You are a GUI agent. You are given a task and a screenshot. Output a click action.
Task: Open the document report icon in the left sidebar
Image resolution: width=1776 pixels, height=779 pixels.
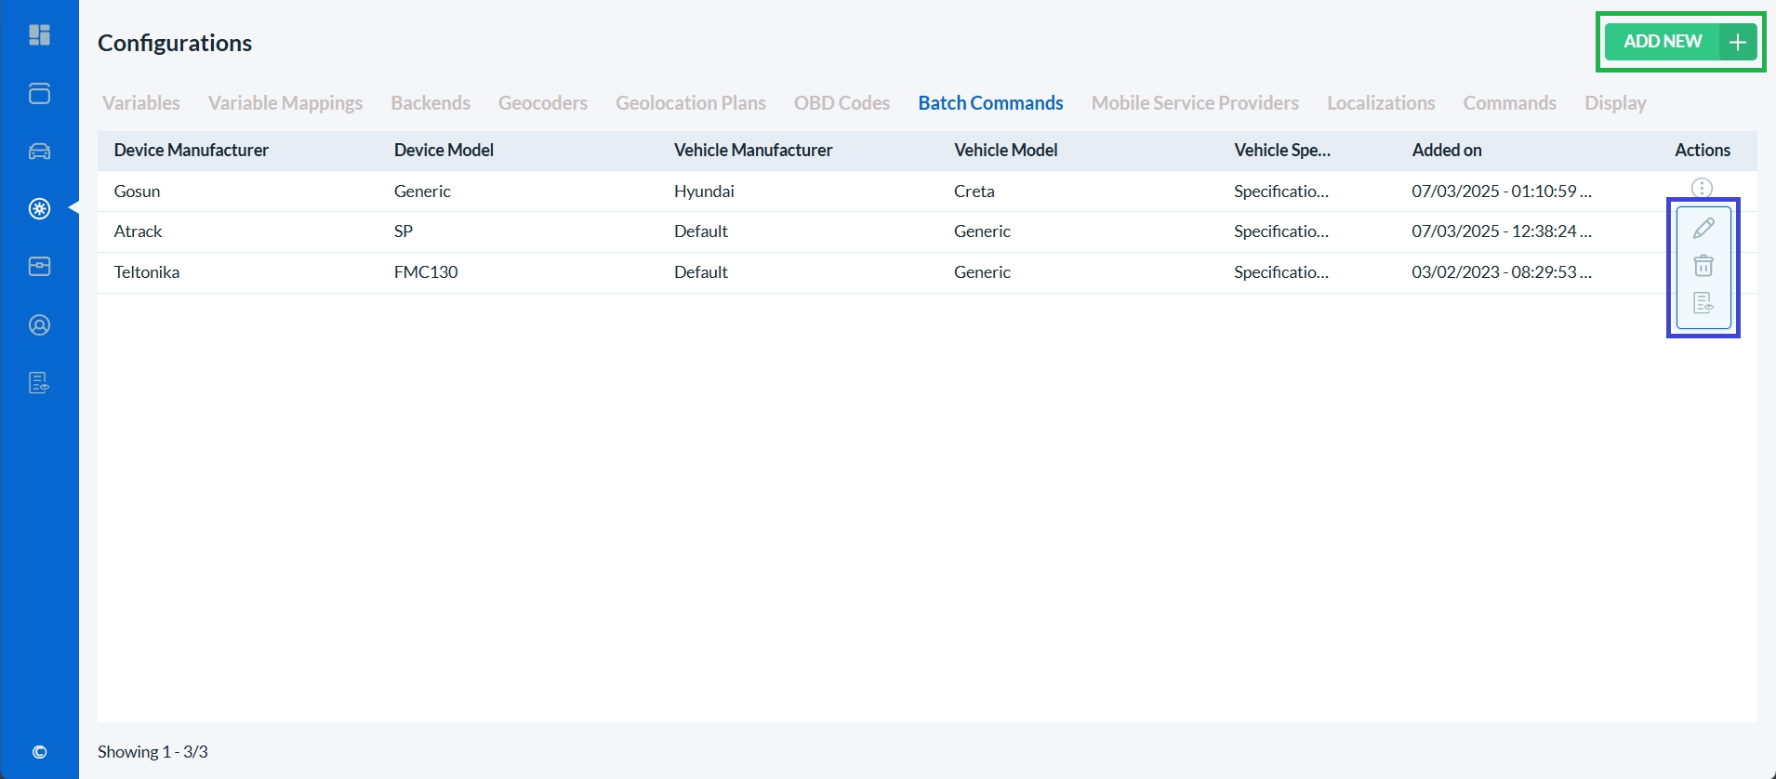pos(39,383)
